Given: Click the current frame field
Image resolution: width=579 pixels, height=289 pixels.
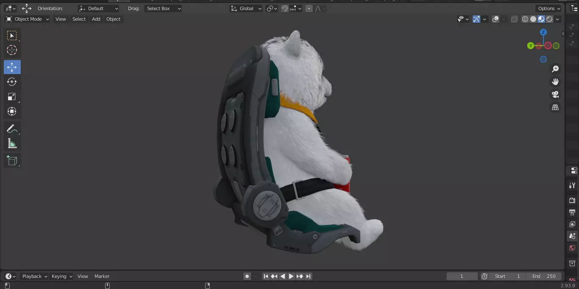Looking at the screenshot, I should (462, 276).
